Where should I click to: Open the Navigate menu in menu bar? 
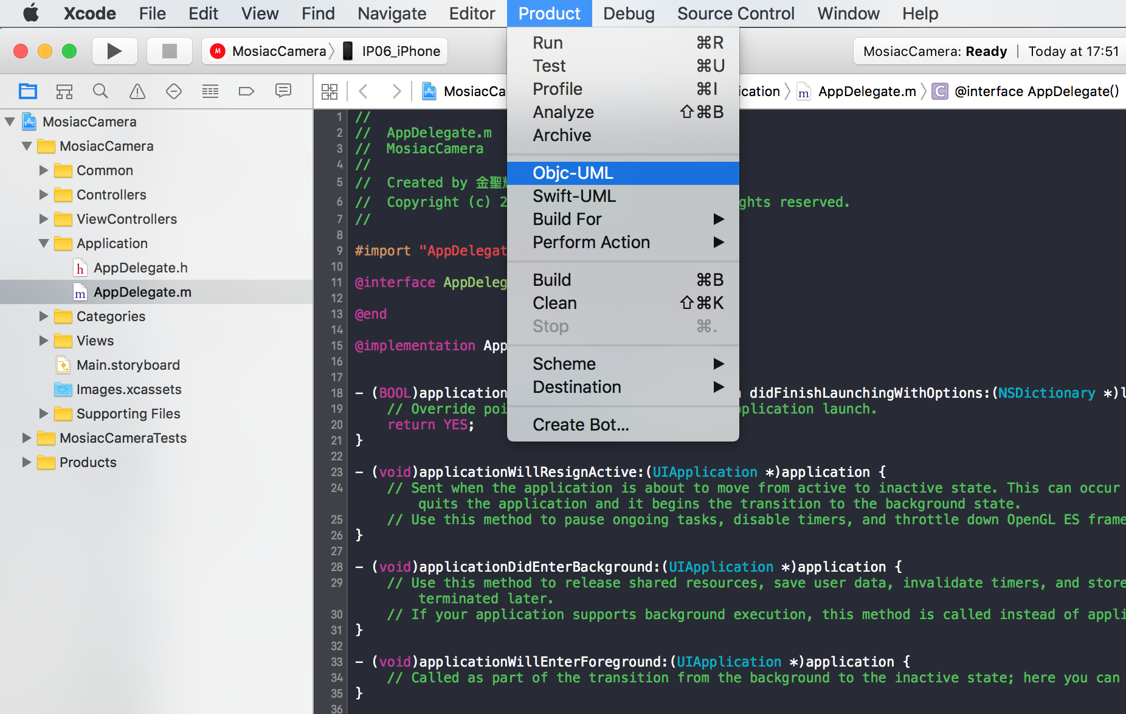click(x=392, y=13)
